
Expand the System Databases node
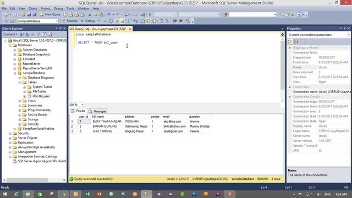coord(15,50)
